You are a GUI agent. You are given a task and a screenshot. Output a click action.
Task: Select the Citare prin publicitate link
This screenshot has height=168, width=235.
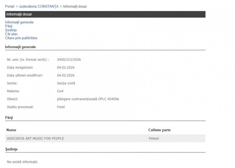pos(21,38)
